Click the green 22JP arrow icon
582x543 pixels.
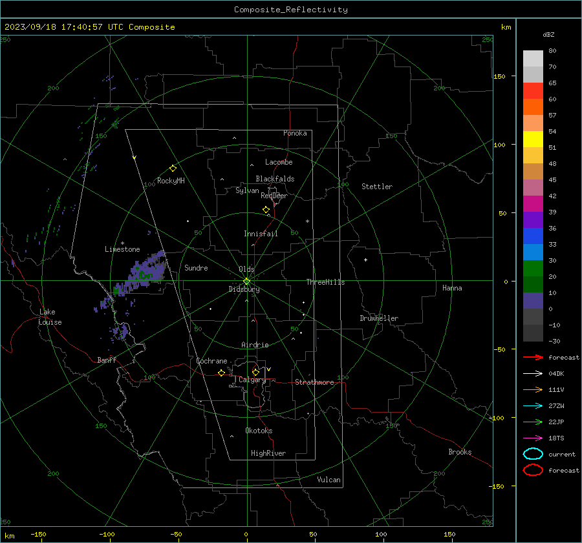pos(533,422)
